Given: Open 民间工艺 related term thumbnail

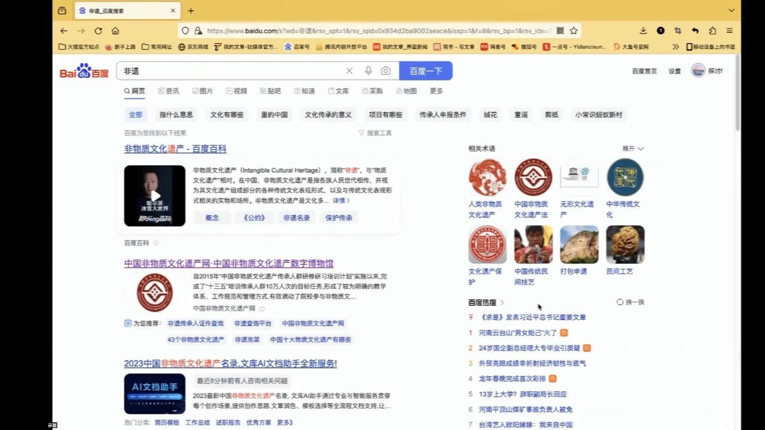Looking at the screenshot, I should [625, 244].
